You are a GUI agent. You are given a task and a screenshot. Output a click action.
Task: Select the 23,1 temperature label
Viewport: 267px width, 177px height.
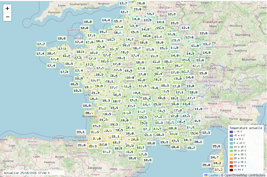pyautogui.click(x=81, y=132)
